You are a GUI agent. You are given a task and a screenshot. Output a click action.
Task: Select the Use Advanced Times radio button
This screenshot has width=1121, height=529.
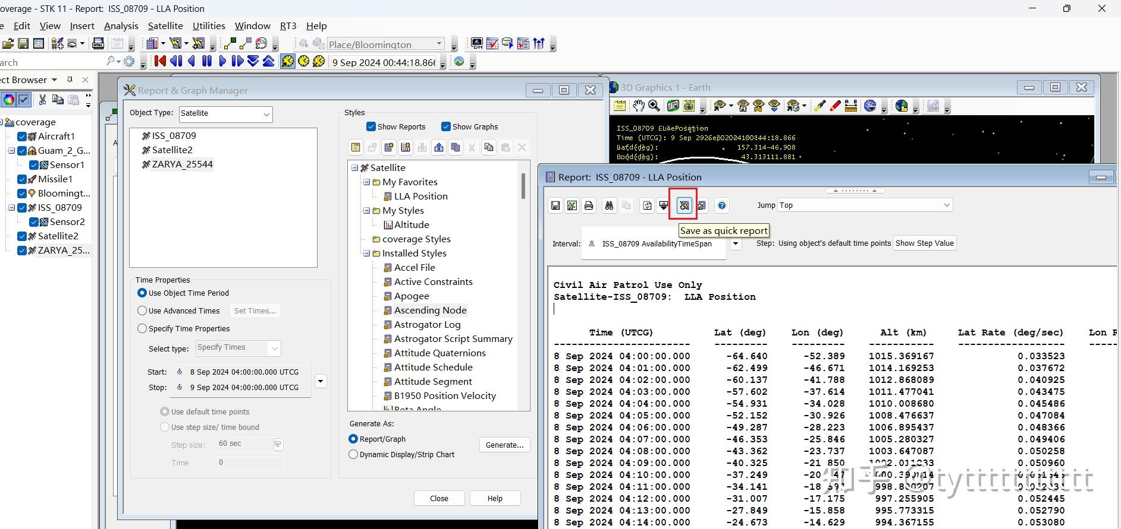coord(142,311)
